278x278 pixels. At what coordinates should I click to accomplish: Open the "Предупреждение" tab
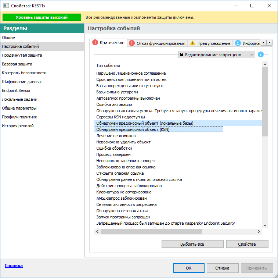point(210,43)
